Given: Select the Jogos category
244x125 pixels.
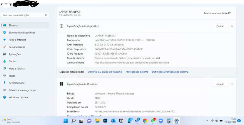Looking at the screenshot, I should (25, 76).
